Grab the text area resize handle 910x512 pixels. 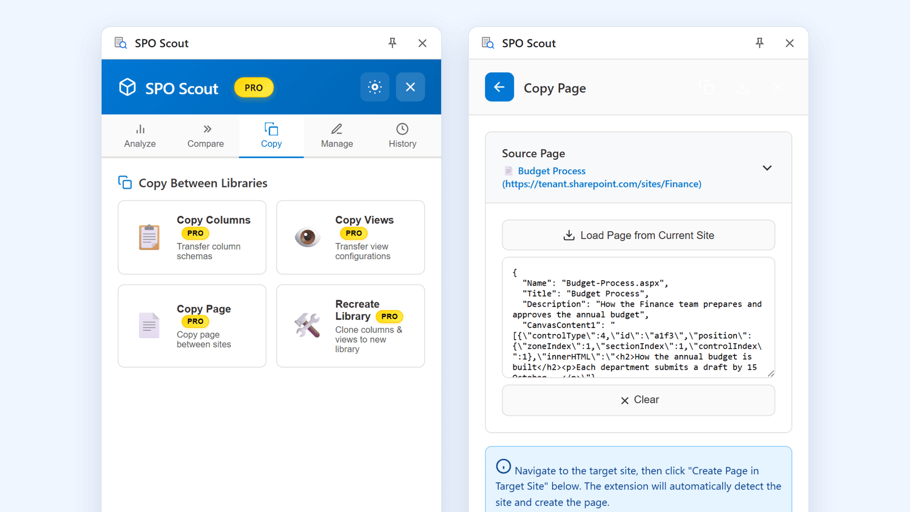tap(770, 374)
